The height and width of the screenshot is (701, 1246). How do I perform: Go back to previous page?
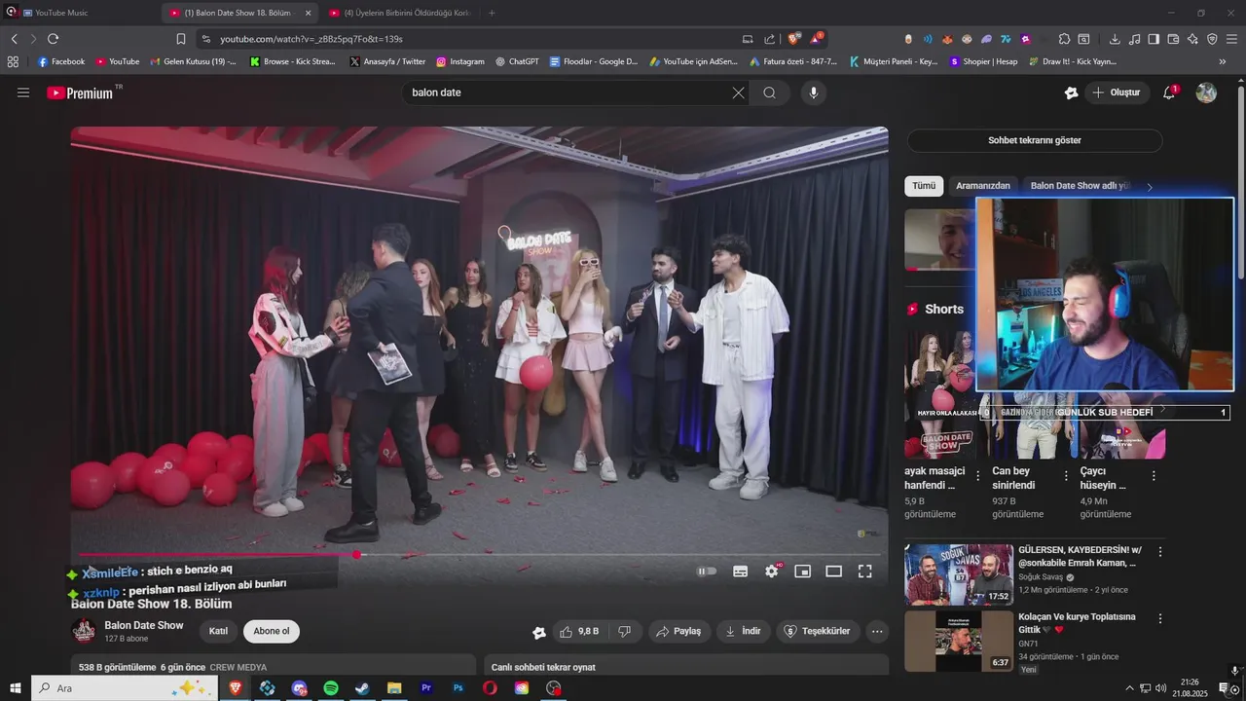point(15,39)
